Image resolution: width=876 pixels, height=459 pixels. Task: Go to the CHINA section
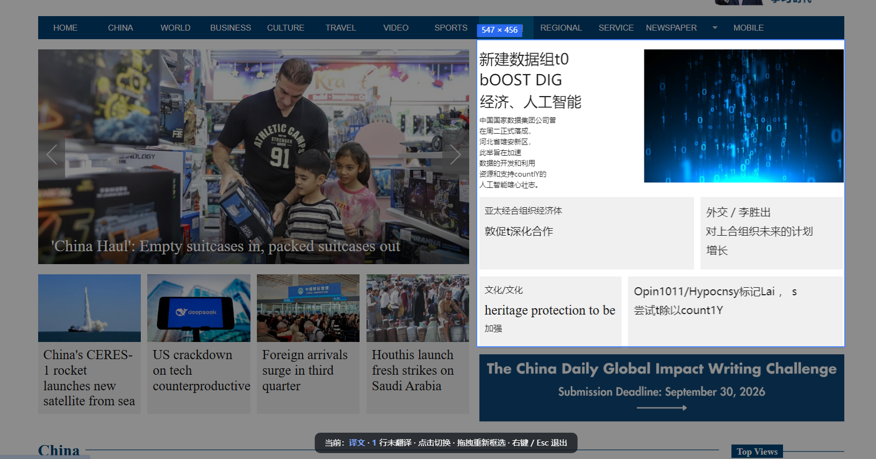pyautogui.click(x=120, y=28)
